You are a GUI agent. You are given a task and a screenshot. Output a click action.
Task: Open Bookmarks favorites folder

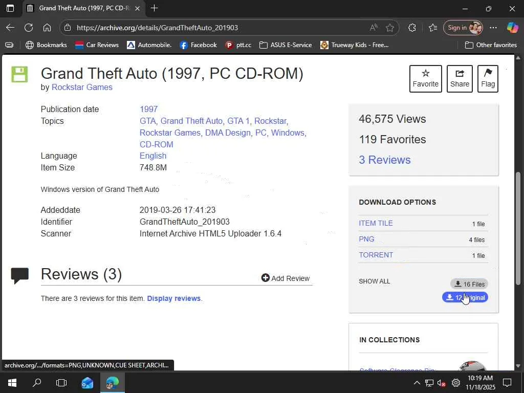tap(47, 45)
